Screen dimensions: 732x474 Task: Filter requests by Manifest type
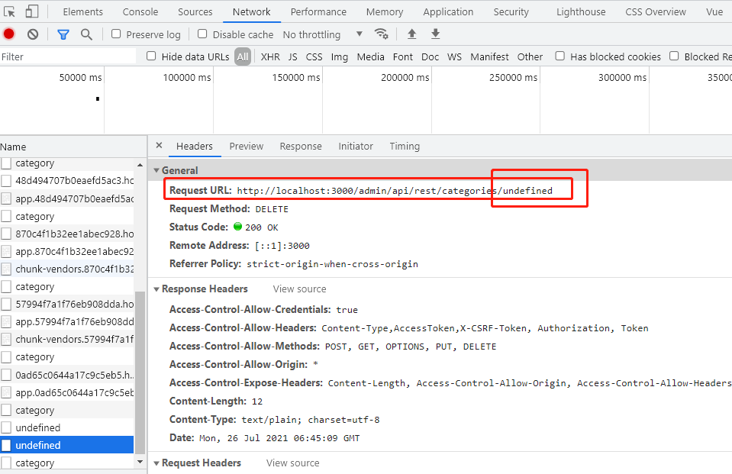point(489,56)
